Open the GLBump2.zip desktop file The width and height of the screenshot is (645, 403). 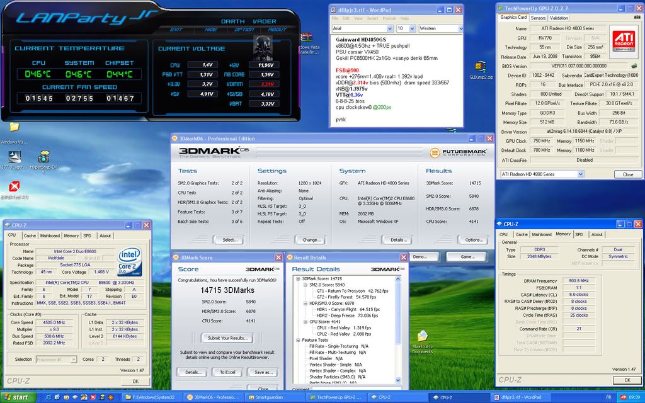(480, 66)
